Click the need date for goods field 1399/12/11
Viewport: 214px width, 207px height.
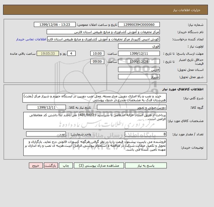(46, 107)
